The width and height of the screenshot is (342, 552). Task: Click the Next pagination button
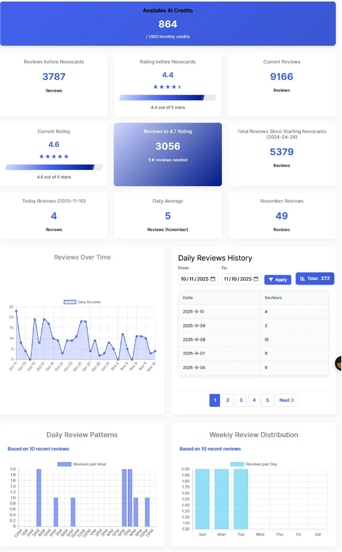286,401
